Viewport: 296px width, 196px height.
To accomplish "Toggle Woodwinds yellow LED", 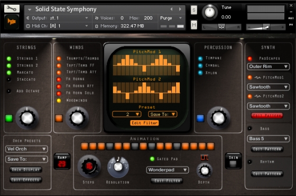I will (59, 101).
